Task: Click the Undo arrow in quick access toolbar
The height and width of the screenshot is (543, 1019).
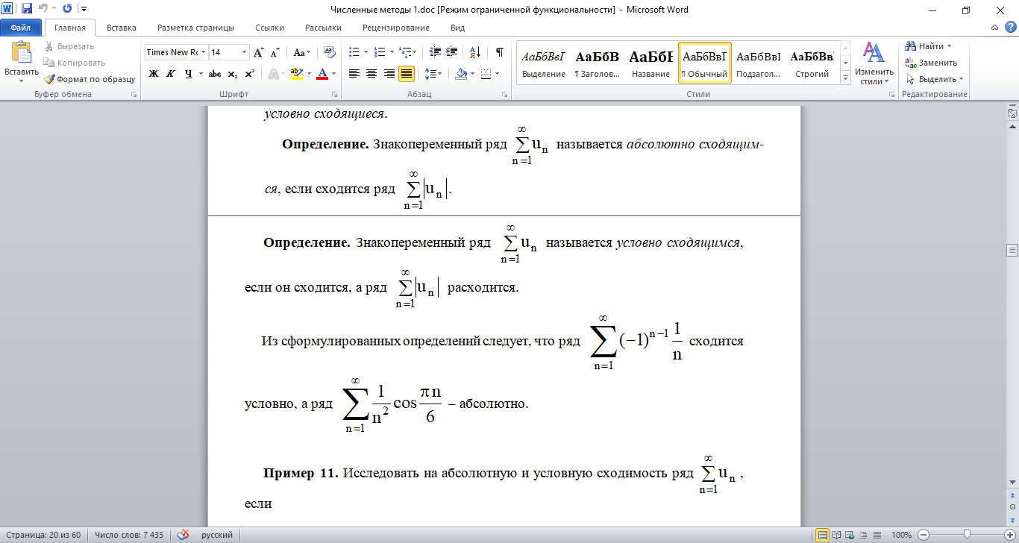Action: pos(43,10)
